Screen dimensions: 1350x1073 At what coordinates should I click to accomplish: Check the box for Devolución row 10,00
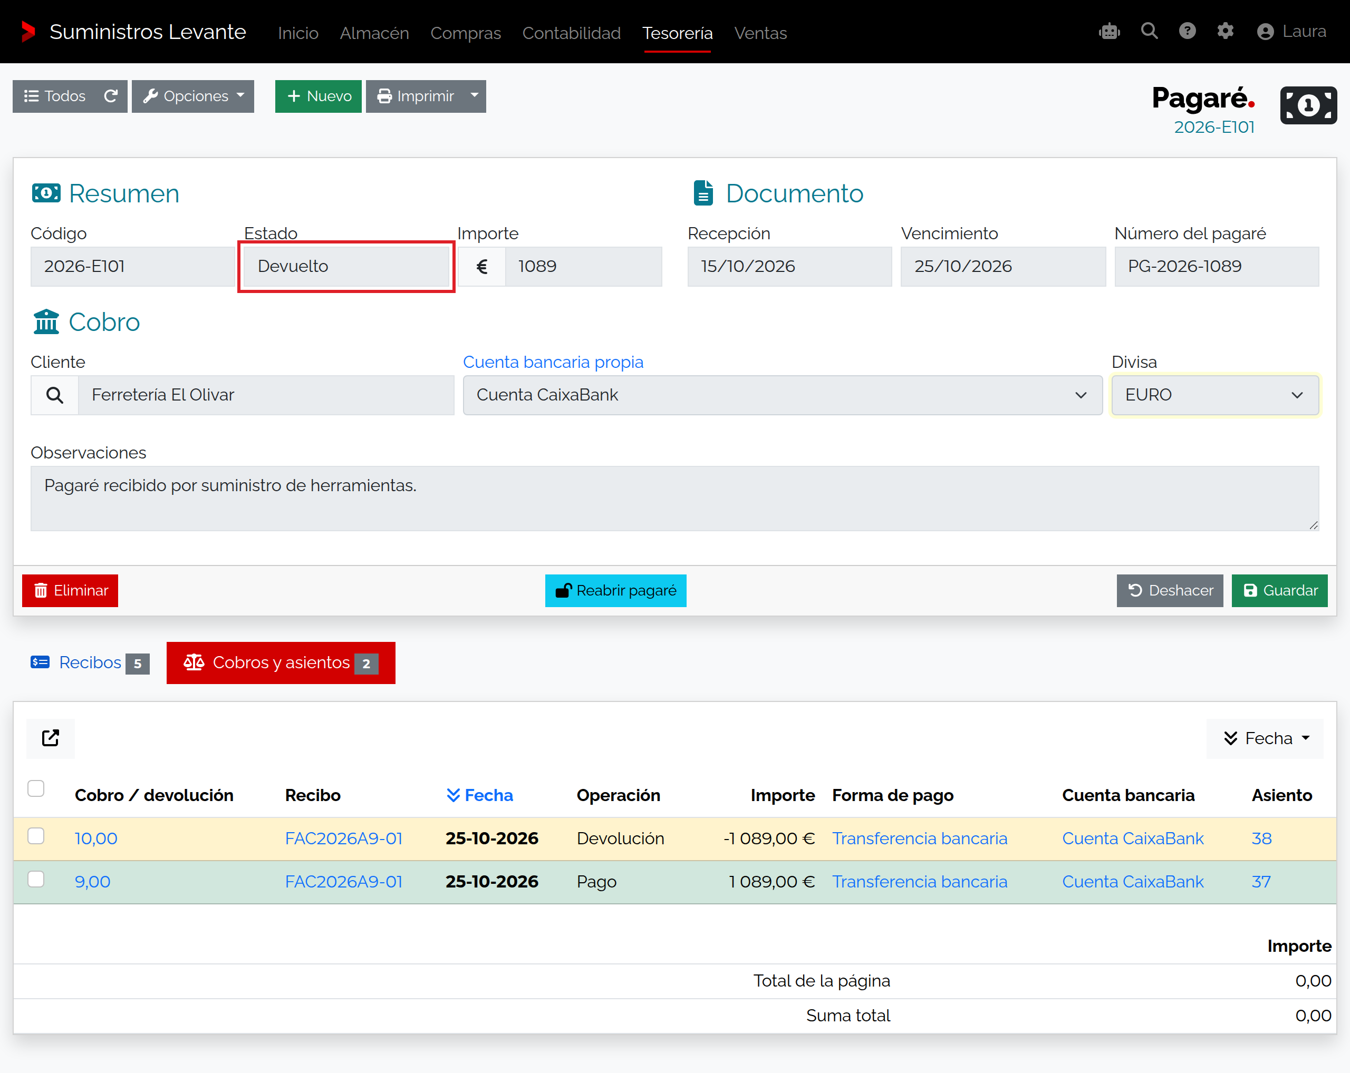[x=36, y=836]
